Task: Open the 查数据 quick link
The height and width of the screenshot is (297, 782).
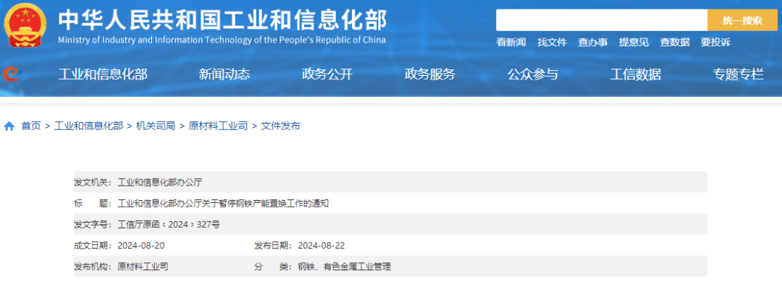Action: 675,43
